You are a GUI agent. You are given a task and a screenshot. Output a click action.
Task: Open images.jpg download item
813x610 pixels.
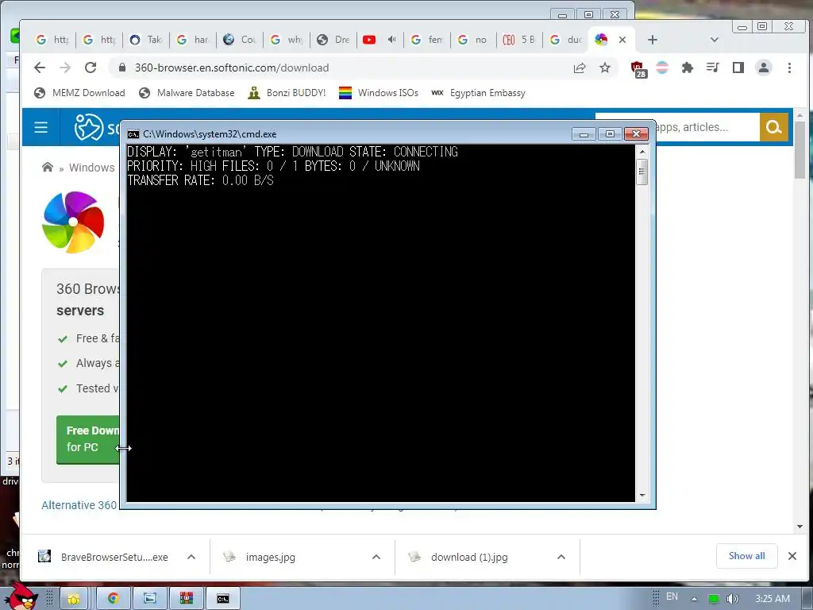[260, 557]
